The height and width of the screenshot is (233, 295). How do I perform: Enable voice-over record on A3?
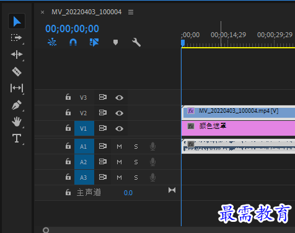click(x=152, y=177)
